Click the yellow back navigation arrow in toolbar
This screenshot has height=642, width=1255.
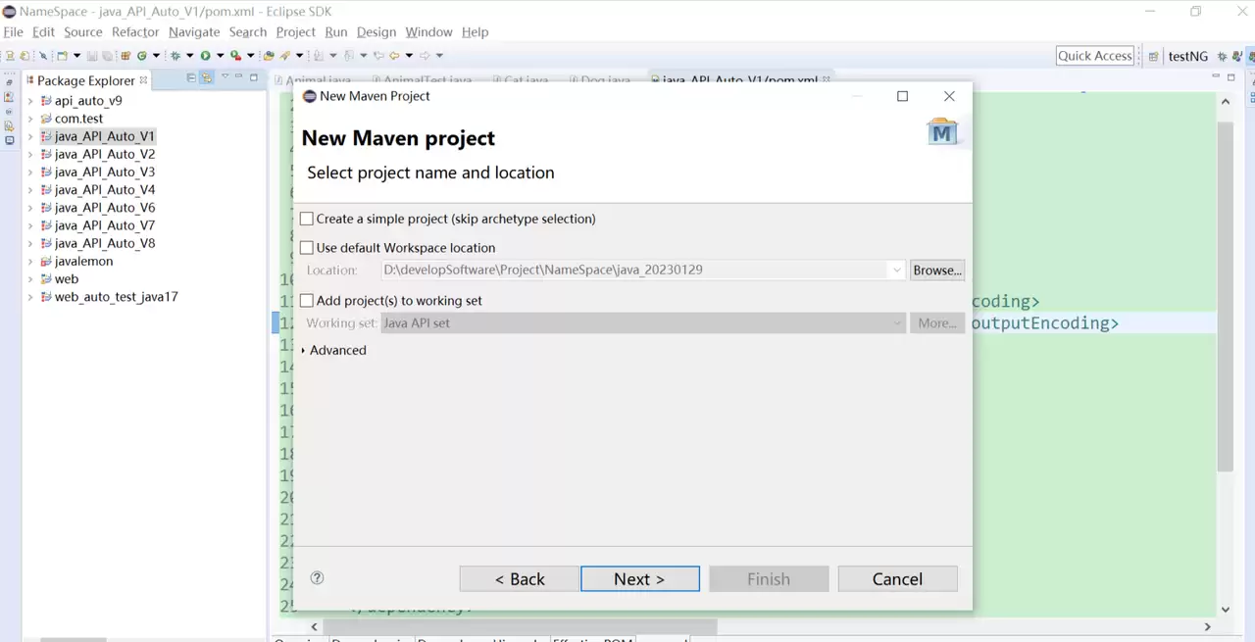(x=394, y=56)
